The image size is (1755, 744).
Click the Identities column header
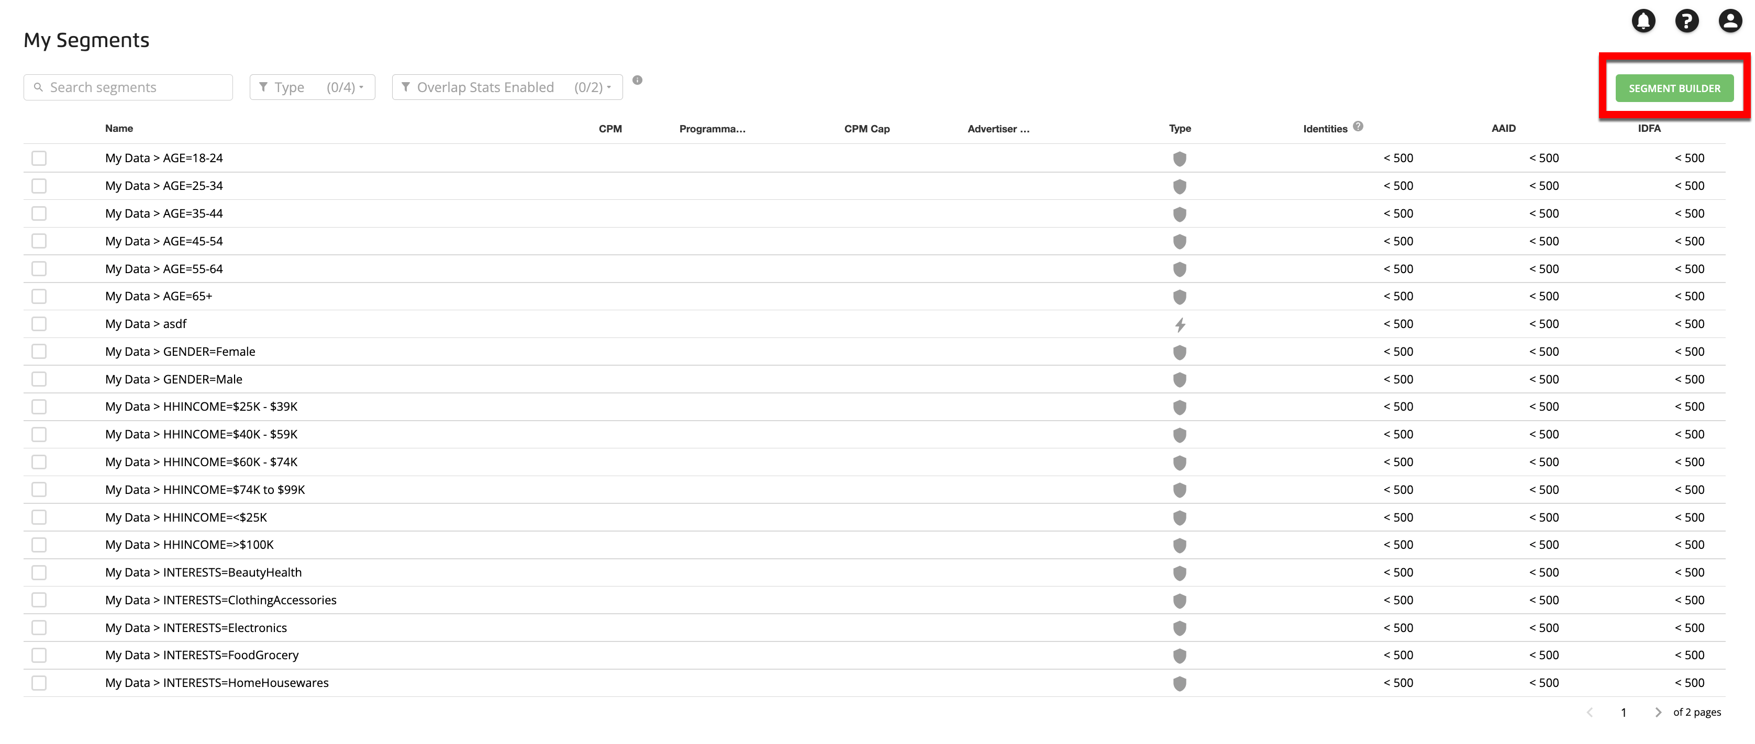point(1325,129)
